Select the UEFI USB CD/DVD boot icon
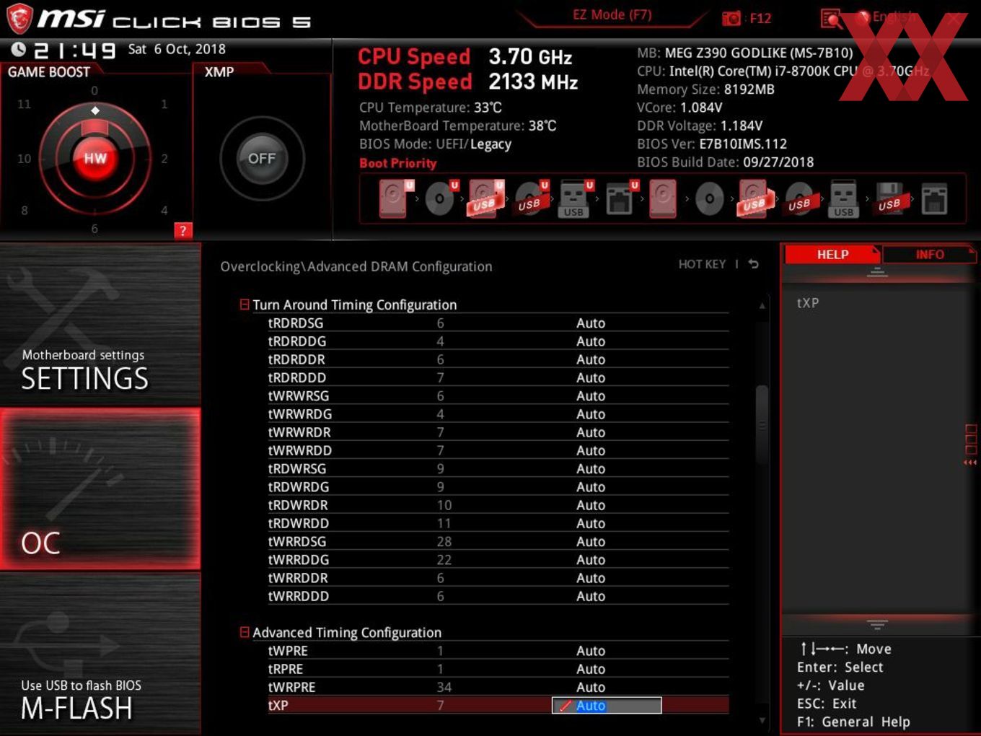The width and height of the screenshot is (981, 736). click(x=531, y=198)
